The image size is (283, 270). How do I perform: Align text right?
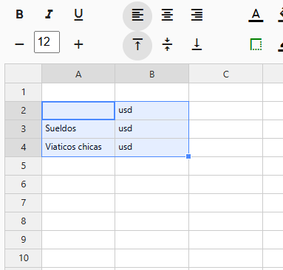click(x=197, y=15)
